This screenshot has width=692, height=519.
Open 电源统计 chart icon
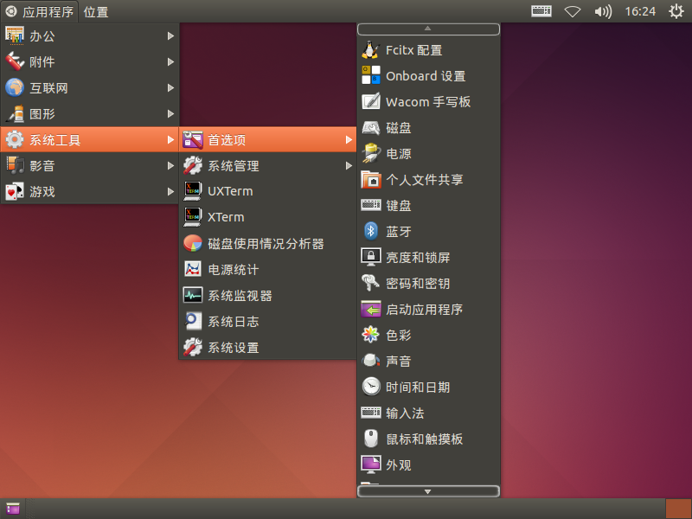tap(192, 269)
